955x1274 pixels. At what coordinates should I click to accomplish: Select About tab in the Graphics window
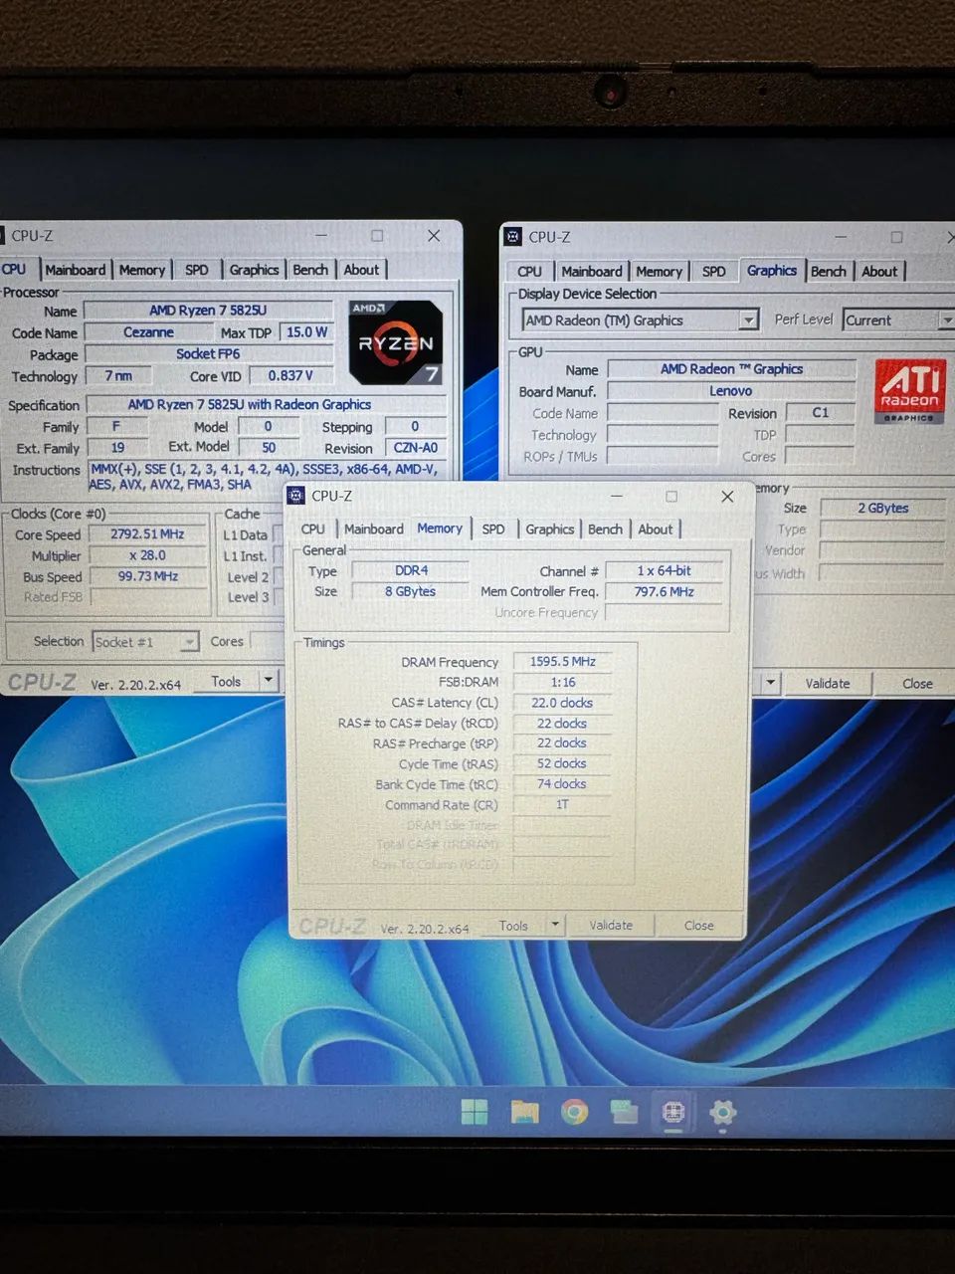tap(879, 272)
